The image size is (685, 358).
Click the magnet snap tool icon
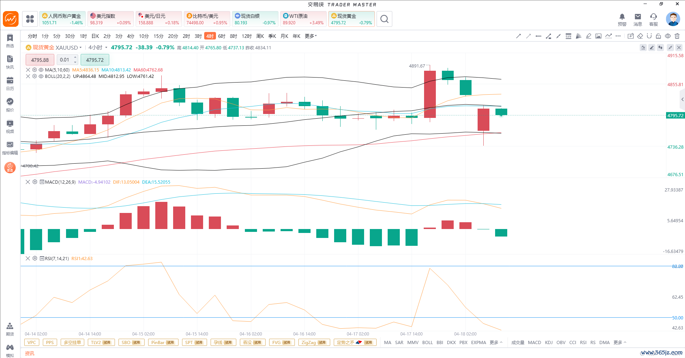pos(649,36)
